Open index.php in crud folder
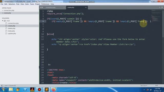The width and height of the screenshot is (164, 92). coord(11,31)
